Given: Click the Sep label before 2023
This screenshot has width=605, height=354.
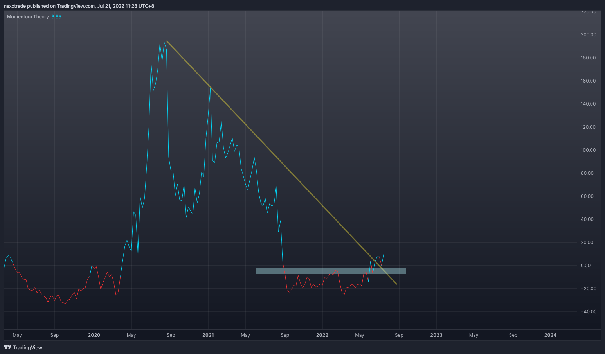Looking at the screenshot, I should coord(399,335).
